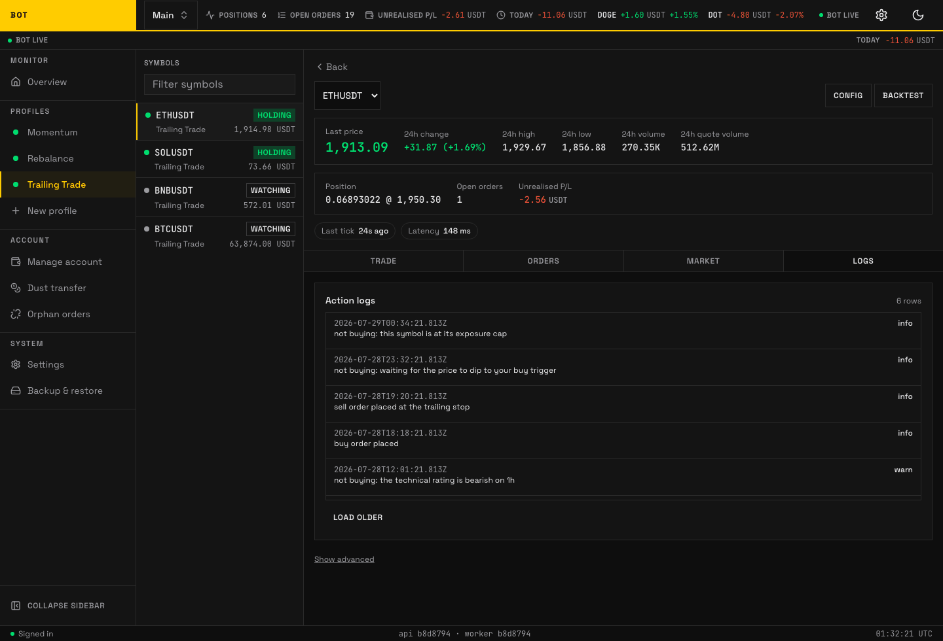Click the exposure cap log entry
The height and width of the screenshot is (641, 943).
tap(623, 330)
